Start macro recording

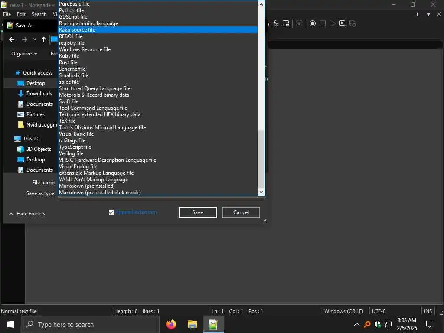312,23
